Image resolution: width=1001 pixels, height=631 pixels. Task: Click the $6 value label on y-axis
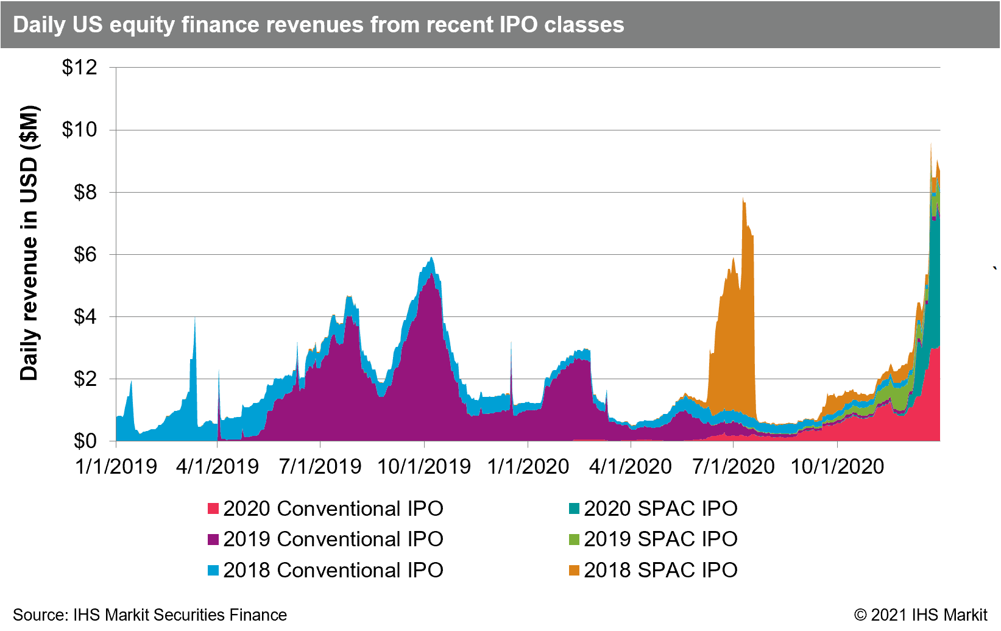tap(85, 255)
